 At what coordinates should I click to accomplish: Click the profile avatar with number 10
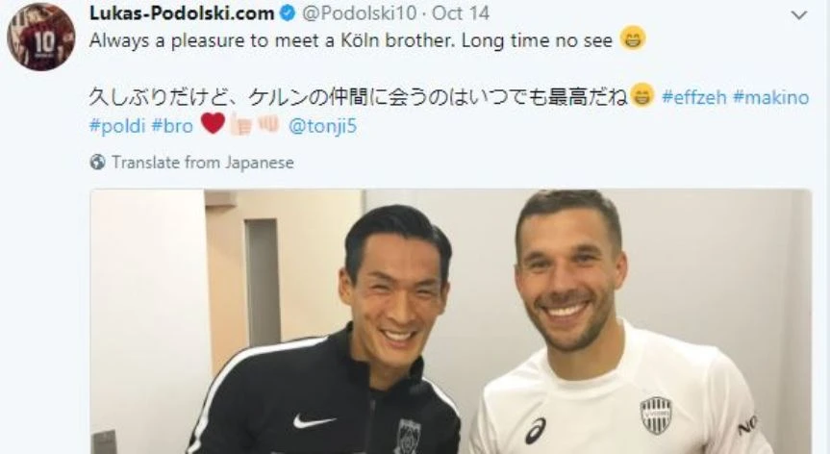click(40, 38)
